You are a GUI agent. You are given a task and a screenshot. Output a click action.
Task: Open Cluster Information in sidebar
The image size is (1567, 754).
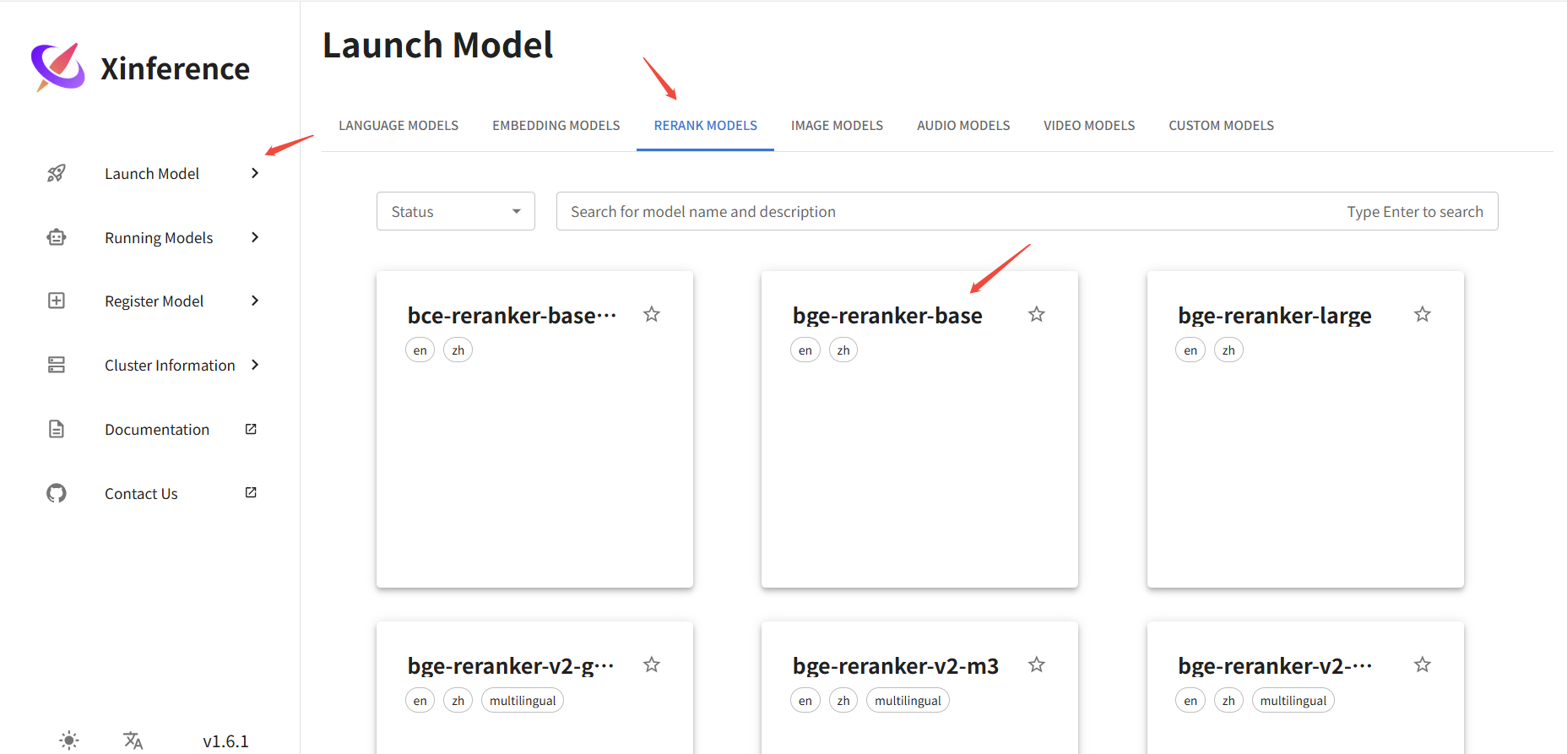point(170,365)
